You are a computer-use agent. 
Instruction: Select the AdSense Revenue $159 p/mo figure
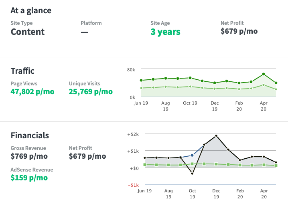29,178
